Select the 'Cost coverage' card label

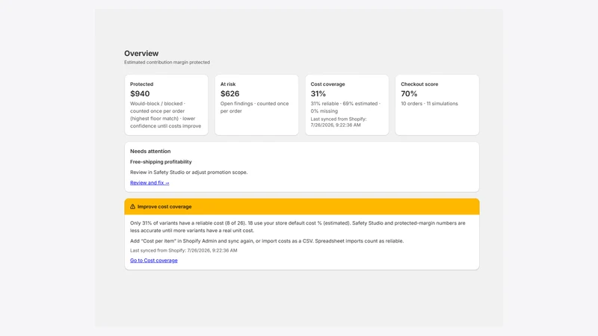327,84
